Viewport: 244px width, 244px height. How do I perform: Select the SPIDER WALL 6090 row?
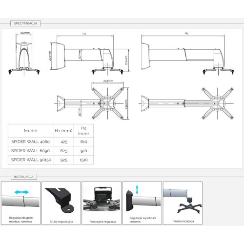[x=51, y=151]
